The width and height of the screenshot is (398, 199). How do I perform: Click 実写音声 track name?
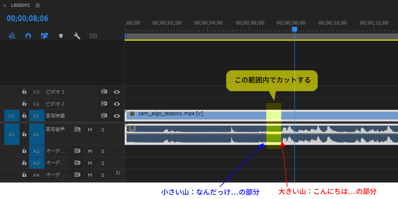55,129
